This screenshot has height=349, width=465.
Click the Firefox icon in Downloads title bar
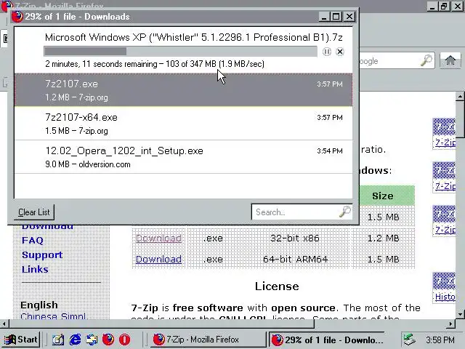coord(17,17)
